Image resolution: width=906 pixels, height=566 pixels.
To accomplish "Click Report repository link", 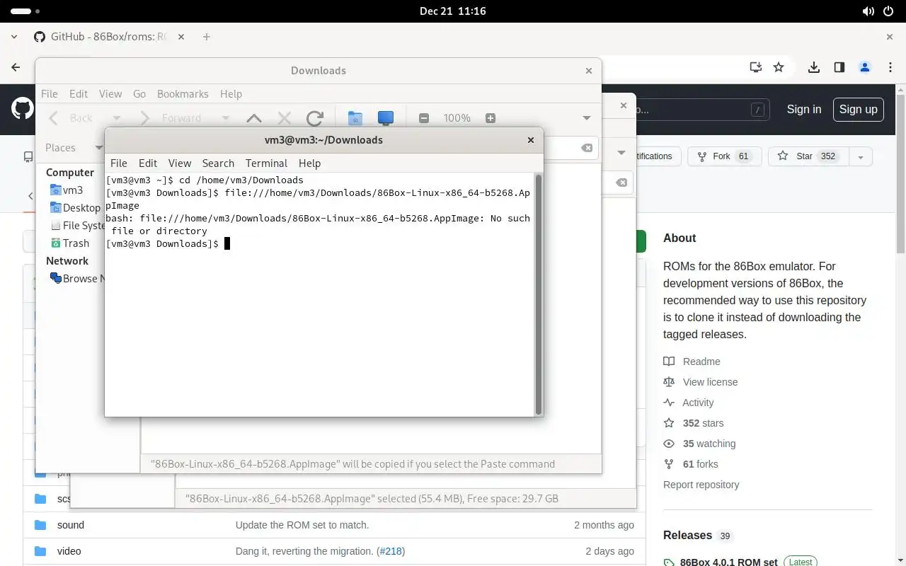I will [701, 485].
